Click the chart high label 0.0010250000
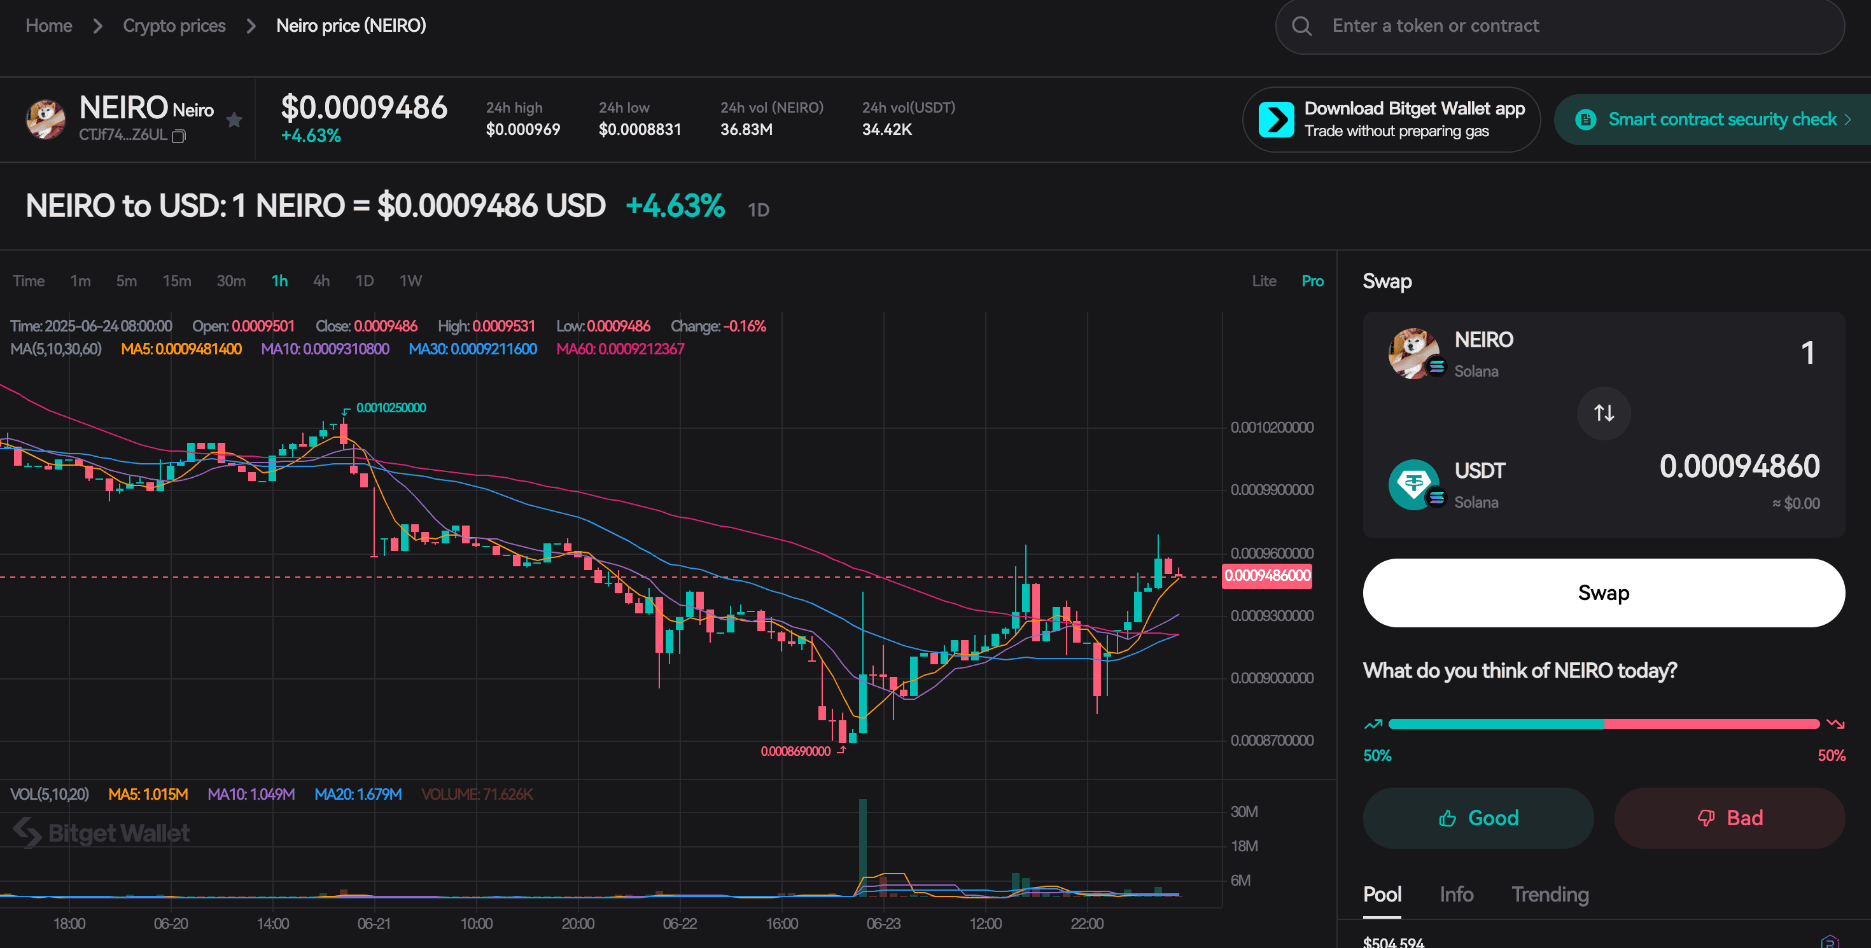Image resolution: width=1871 pixels, height=948 pixels. pyautogui.click(x=391, y=408)
